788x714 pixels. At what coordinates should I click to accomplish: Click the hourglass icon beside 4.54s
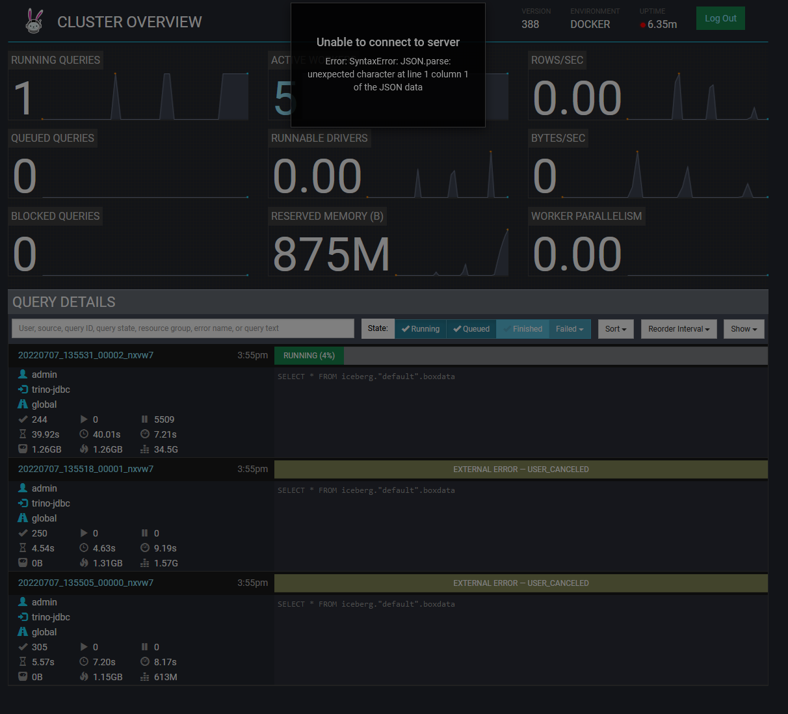[23, 548]
